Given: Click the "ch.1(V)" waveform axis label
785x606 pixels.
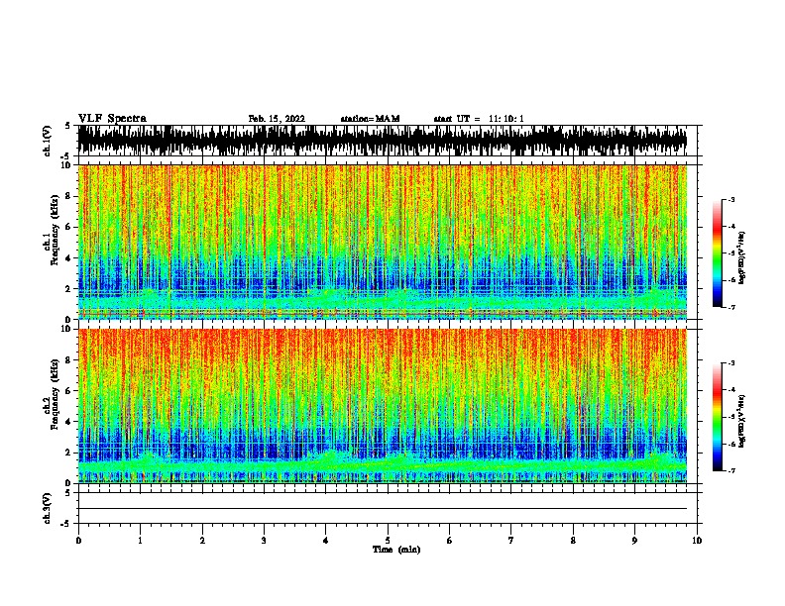Looking at the screenshot, I should pos(47,141).
